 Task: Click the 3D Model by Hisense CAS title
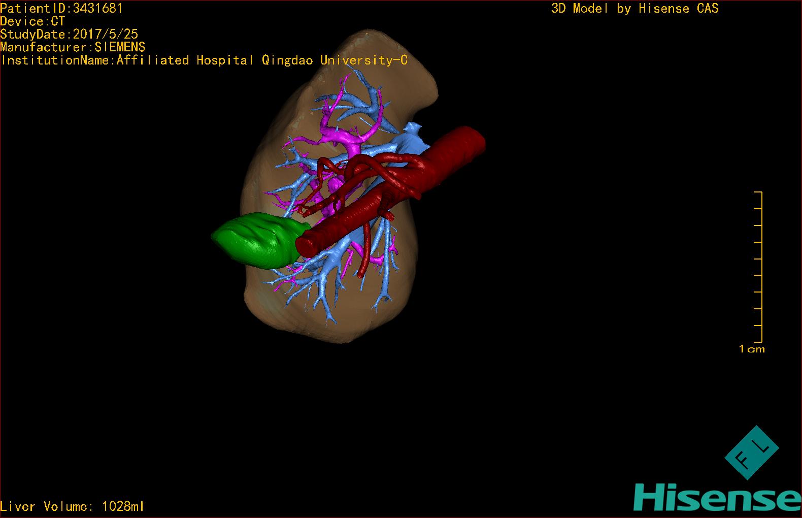(635, 9)
